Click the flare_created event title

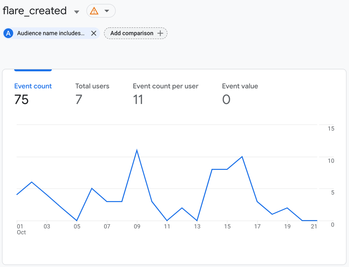(x=35, y=11)
